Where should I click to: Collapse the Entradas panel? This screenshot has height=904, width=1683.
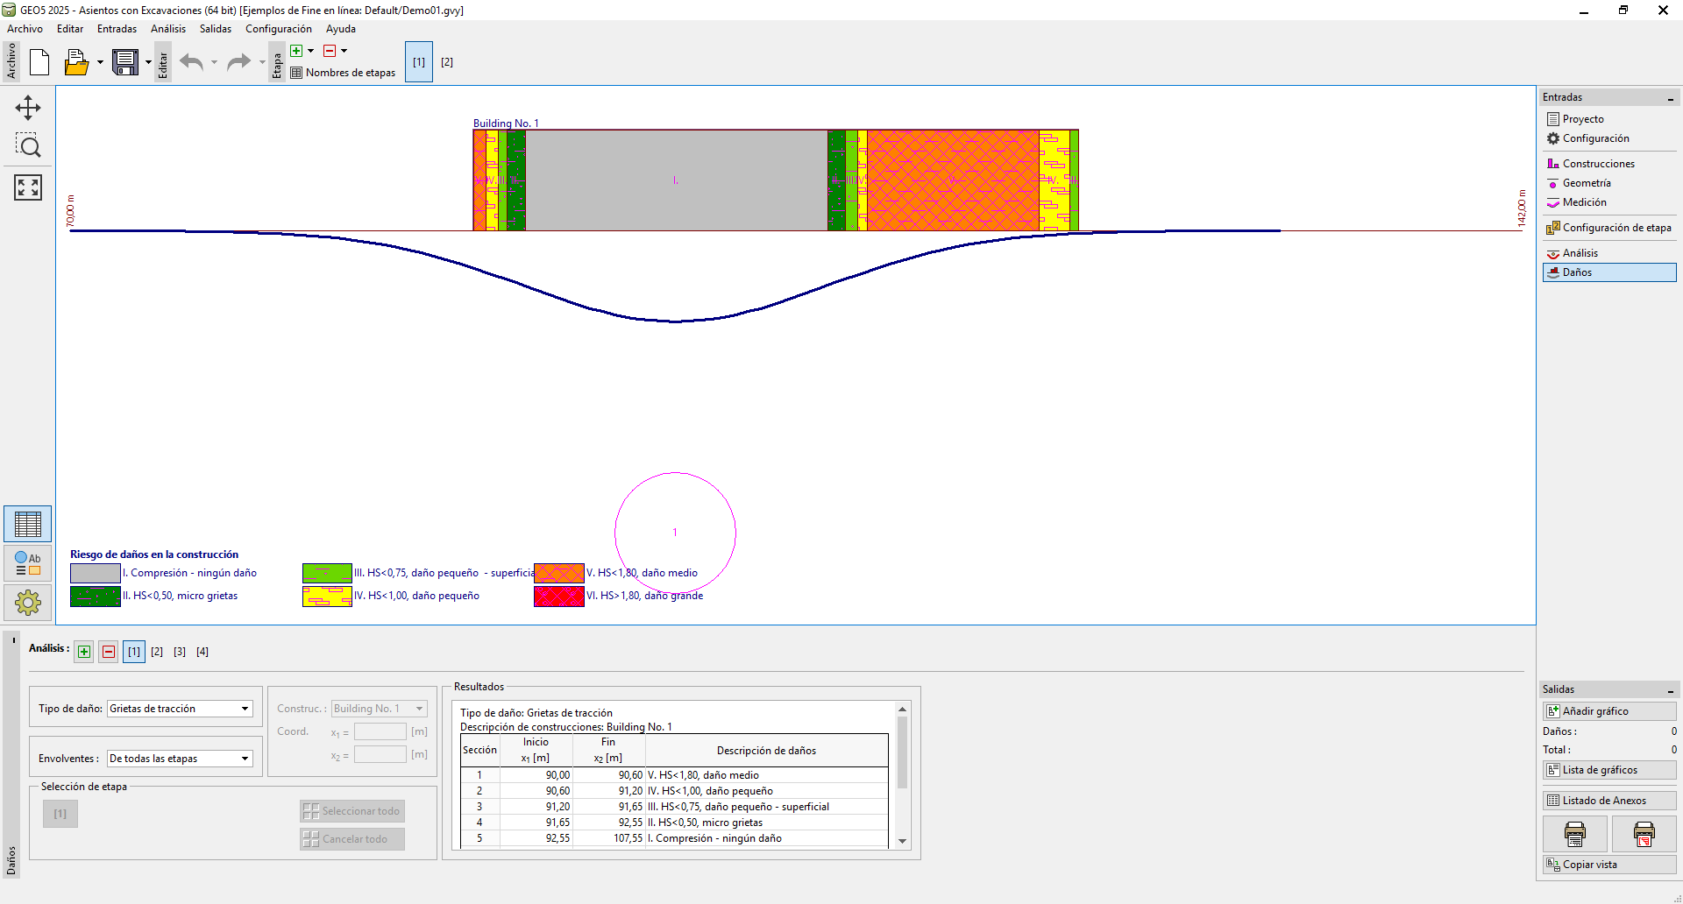pyautogui.click(x=1671, y=98)
